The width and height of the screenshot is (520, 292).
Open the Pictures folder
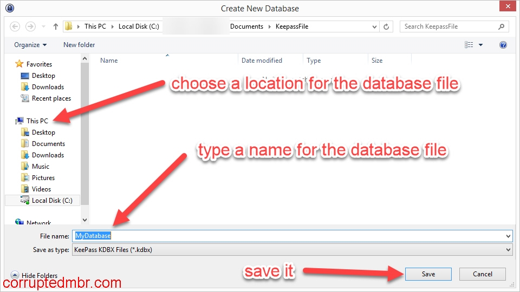(43, 178)
